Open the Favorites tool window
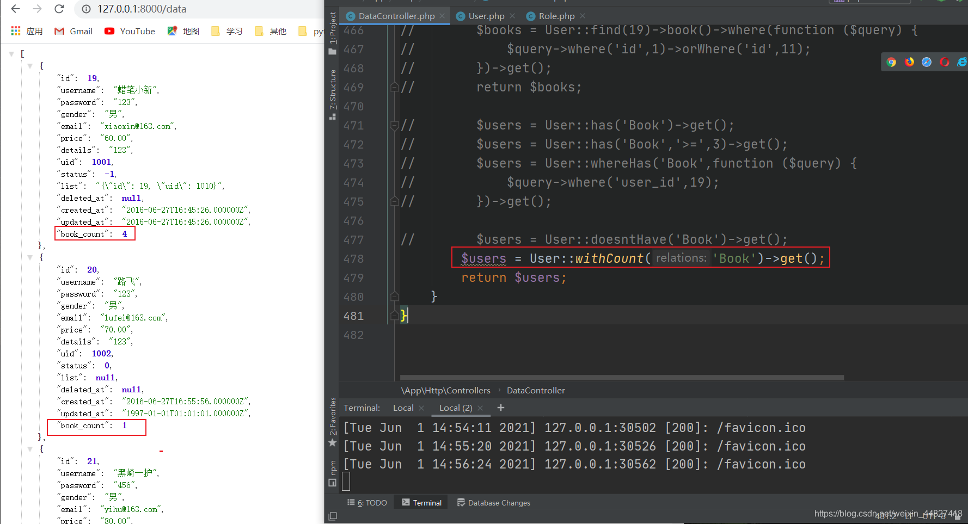The height and width of the screenshot is (524, 968). pos(332,422)
